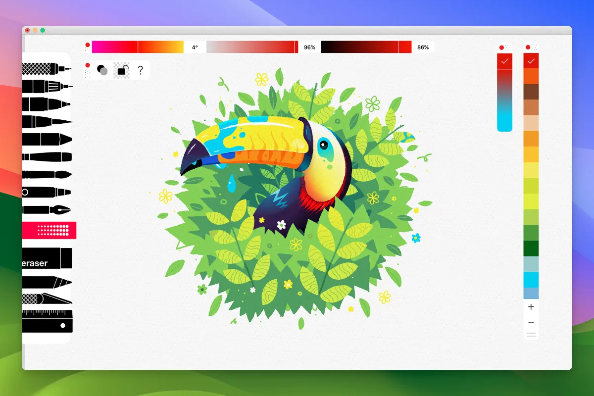Remove a color with the minus button
The width and height of the screenshot is (594, 396).
[531, 323]
